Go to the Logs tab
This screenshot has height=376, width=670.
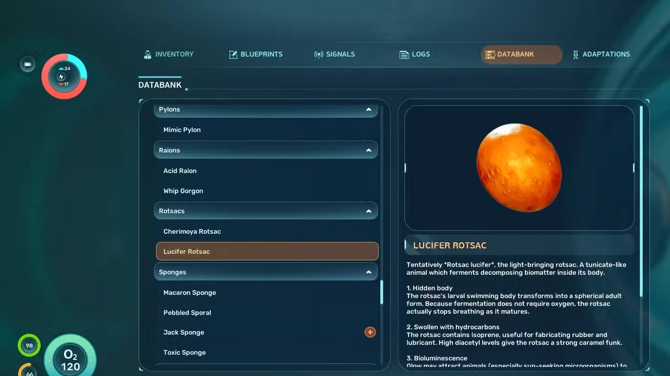[x=415, y=54]
